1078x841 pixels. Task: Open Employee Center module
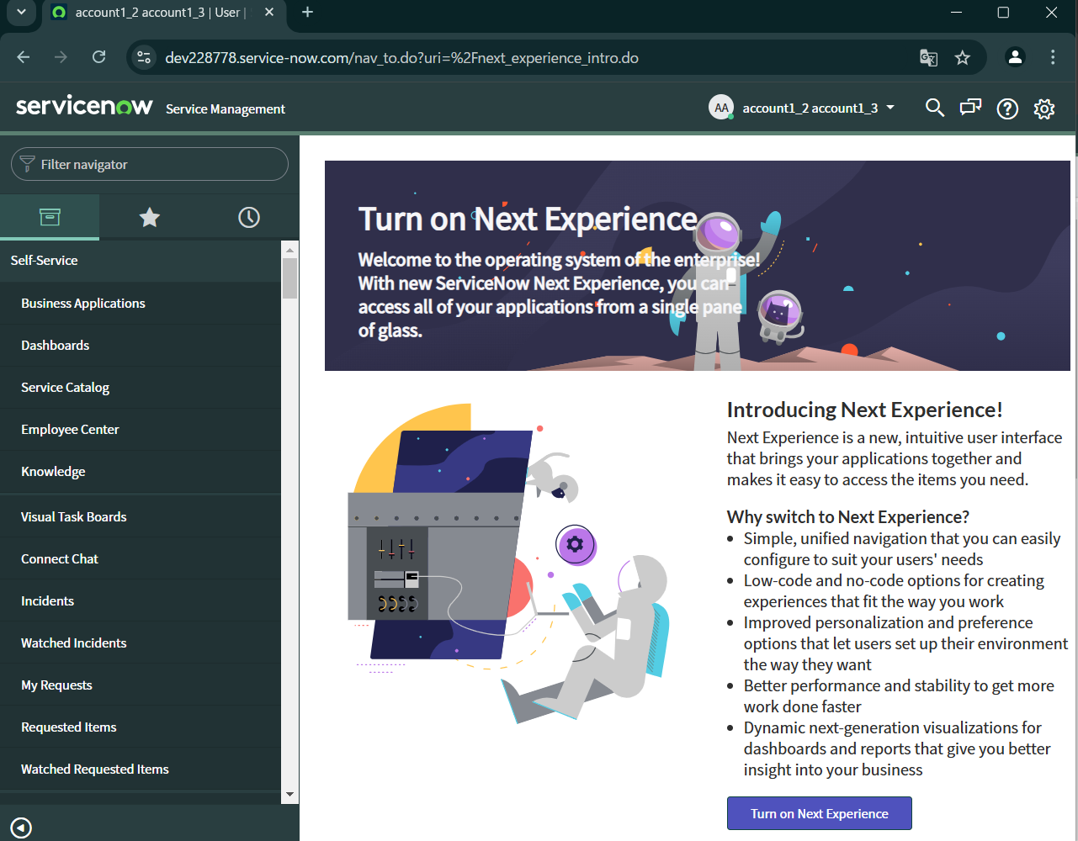tap(140, 430)
